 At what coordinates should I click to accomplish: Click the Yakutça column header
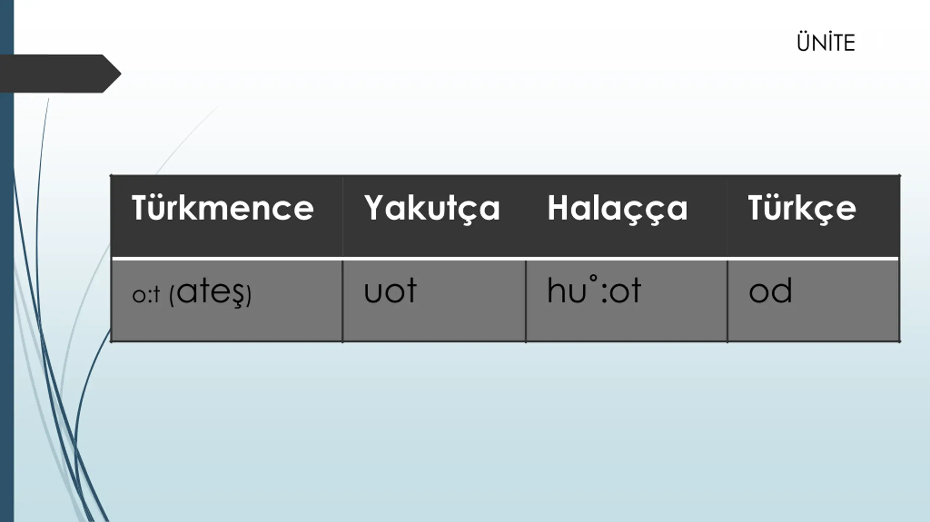pos(432,208)
